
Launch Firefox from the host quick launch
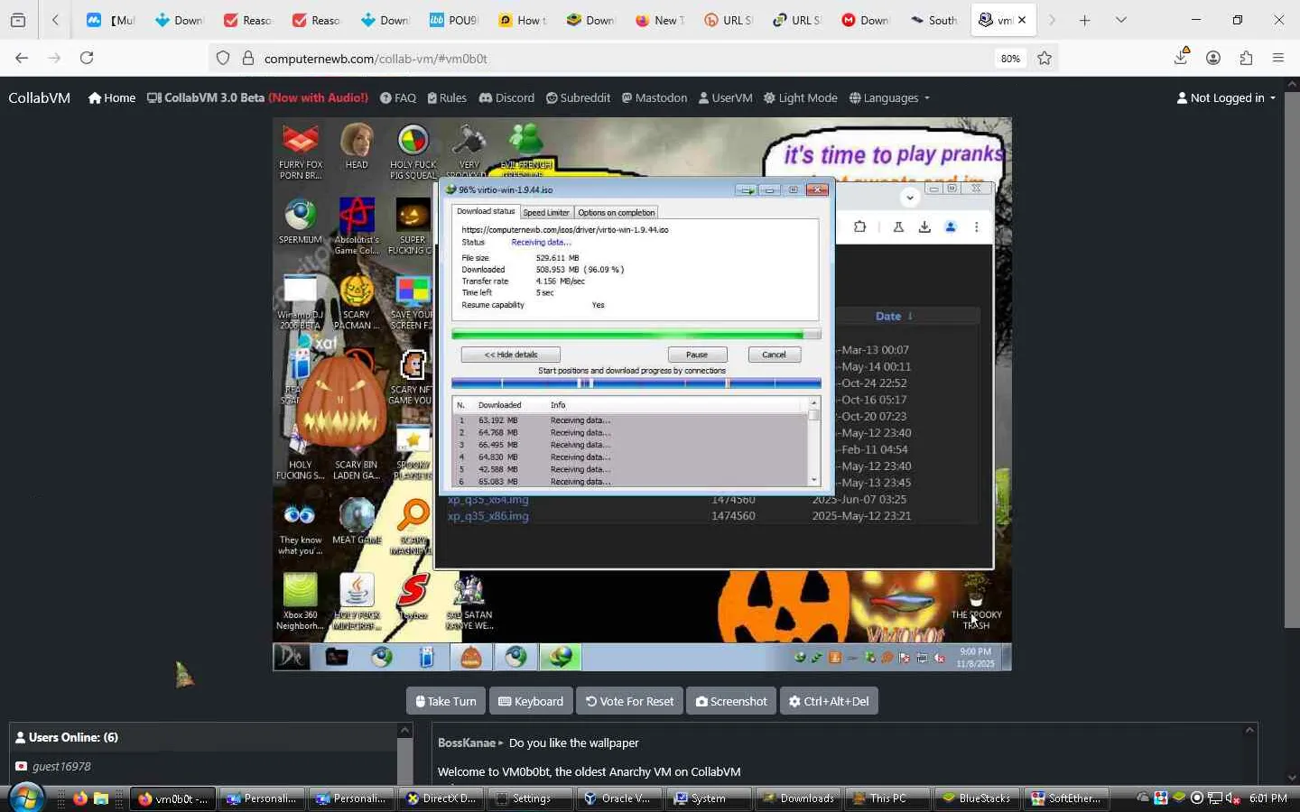point(80,798)
